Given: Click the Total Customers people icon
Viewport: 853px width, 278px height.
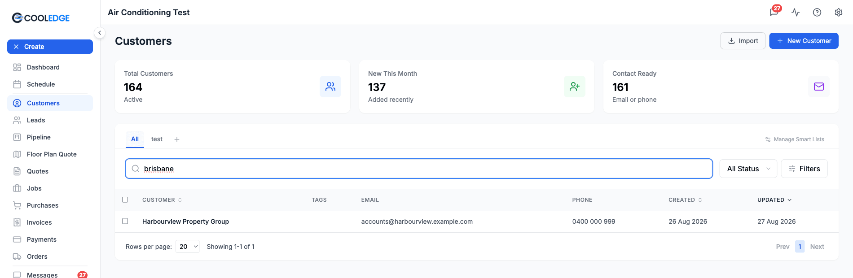Looking at the screenshot, I should pyautogui.click(x=330, y=87).
